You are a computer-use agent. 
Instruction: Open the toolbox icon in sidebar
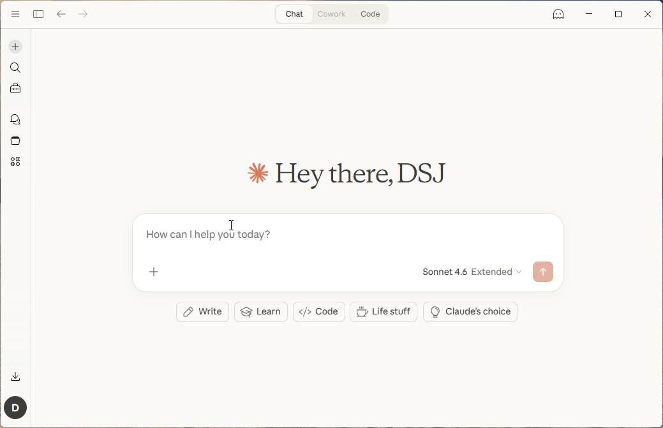(15, 88)
